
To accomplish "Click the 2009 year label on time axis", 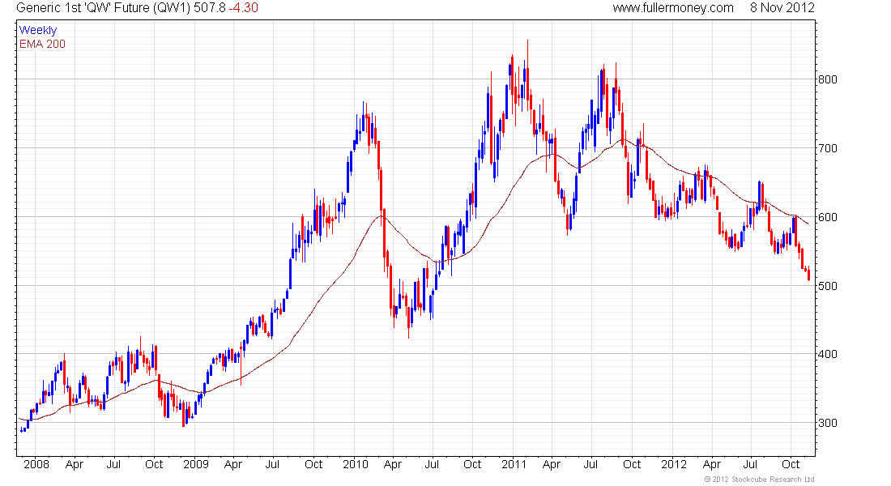I will 196,464.
